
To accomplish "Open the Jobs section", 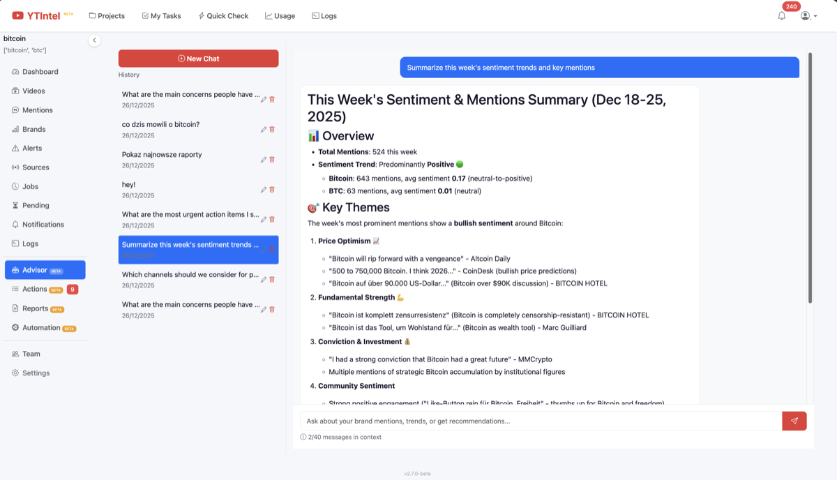I will click(x=29, y=186).
